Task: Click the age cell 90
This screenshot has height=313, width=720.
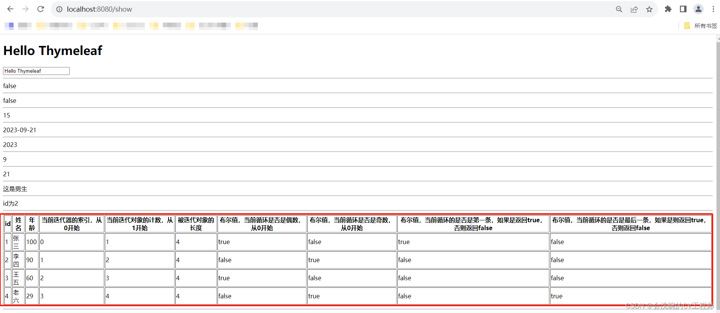Action: pos(32,260)
